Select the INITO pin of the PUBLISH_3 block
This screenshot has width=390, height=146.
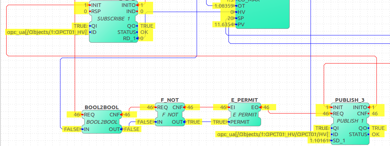360,107
